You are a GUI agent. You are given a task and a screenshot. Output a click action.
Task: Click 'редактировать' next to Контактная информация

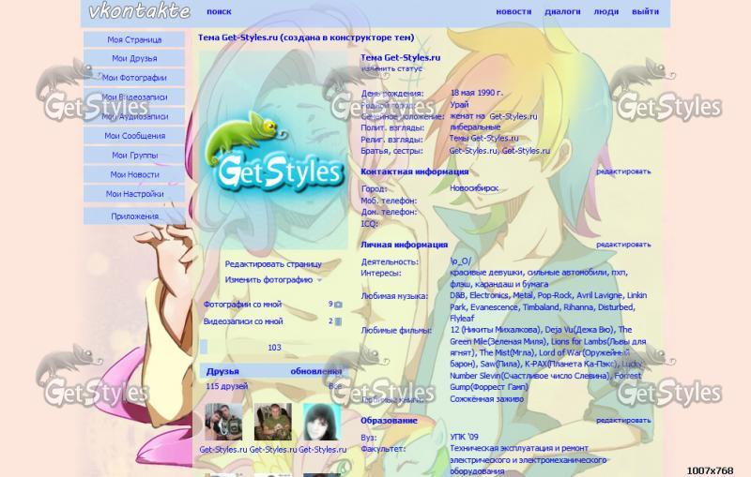(x=622, y=171)
